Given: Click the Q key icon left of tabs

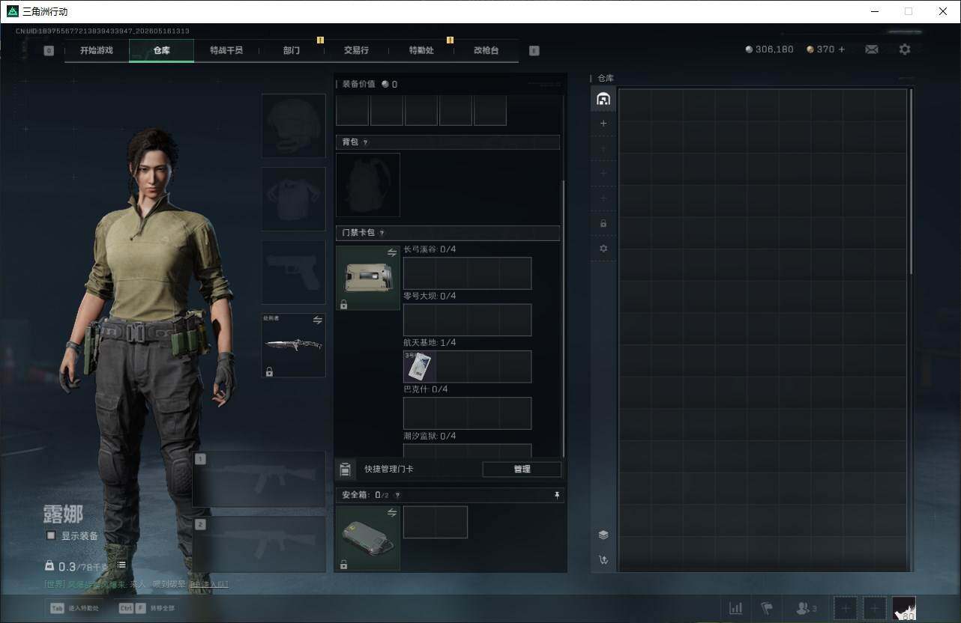Looking at the screenshot, I should coord(49,51).
